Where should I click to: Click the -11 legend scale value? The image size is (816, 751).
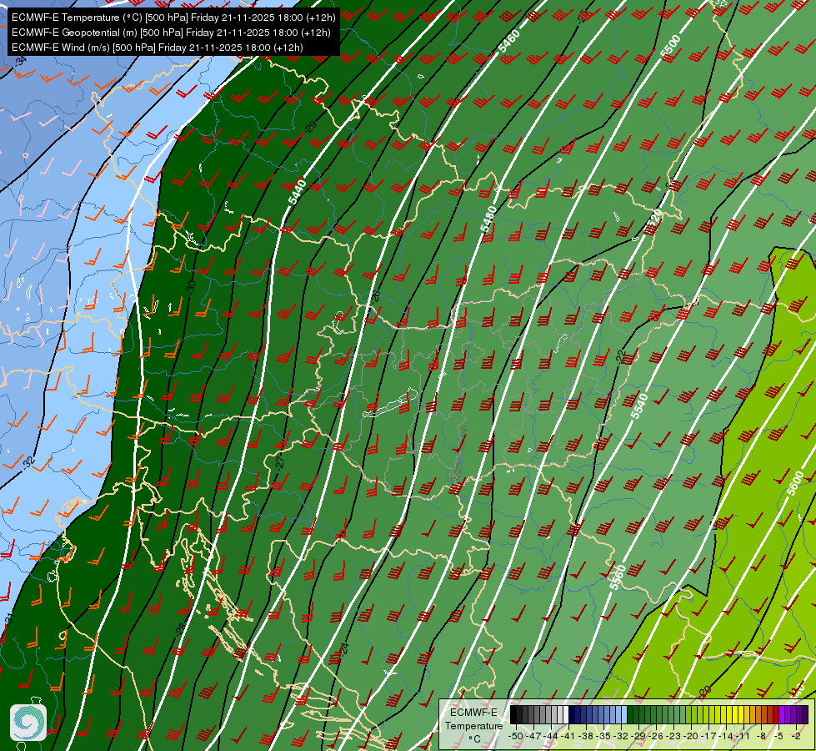(743, 736)
